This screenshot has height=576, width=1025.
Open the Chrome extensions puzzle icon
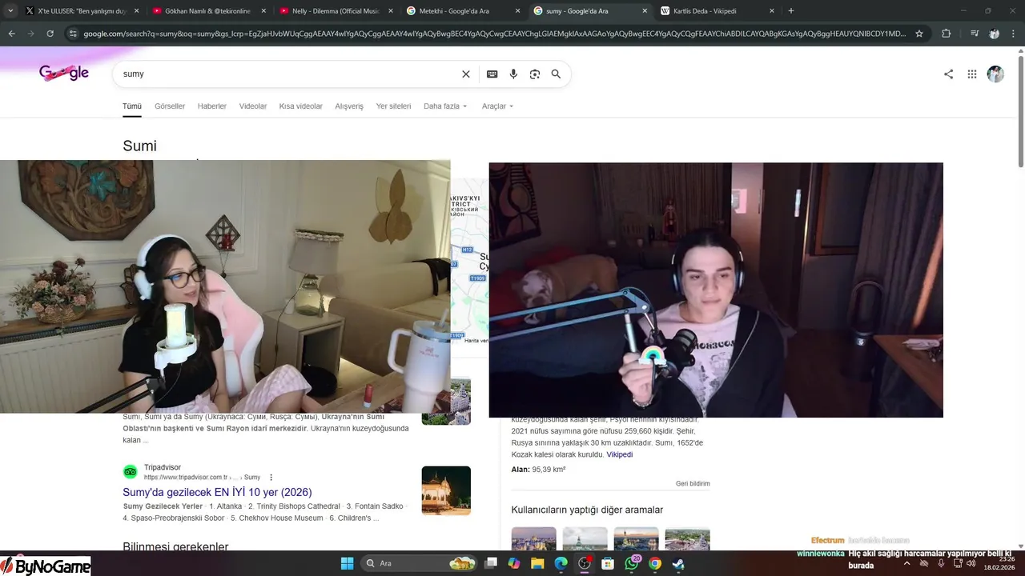tap(946, 34)
